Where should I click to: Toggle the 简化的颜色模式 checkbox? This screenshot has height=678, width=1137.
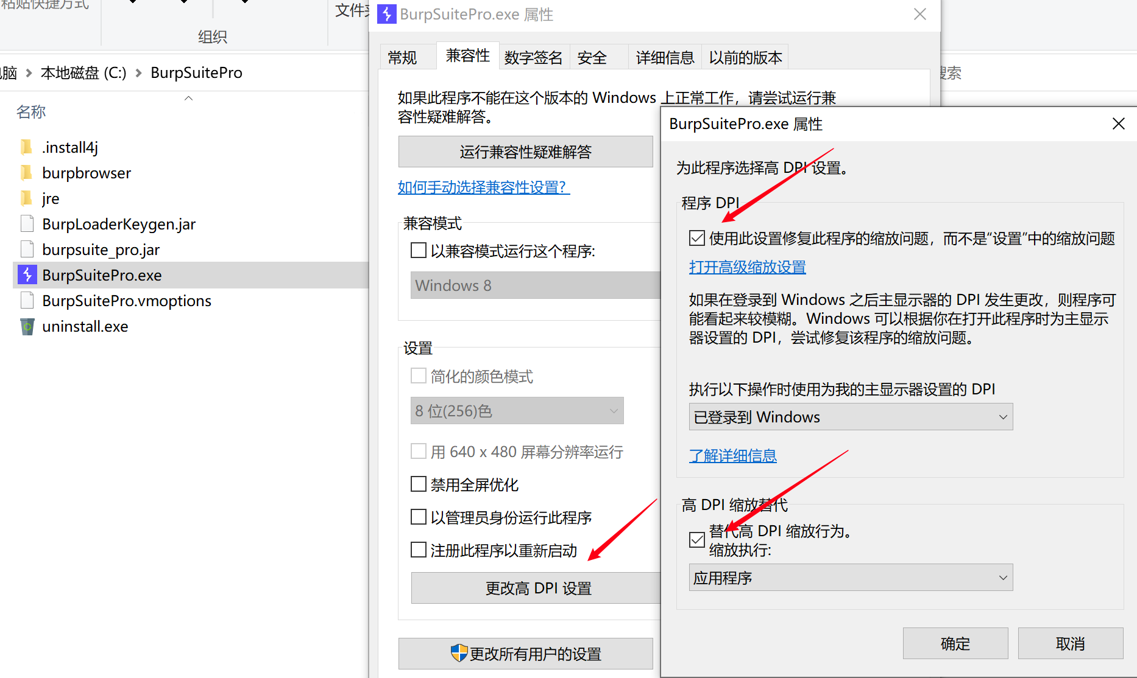tap(419, 376)
